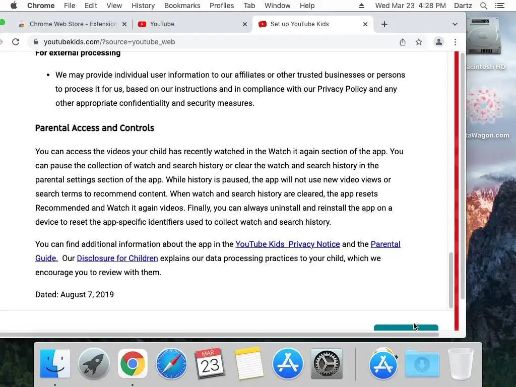Screen dimensions: 516x387
Task: Click the inner page vertical scrollbar
Action: point(451,280)
